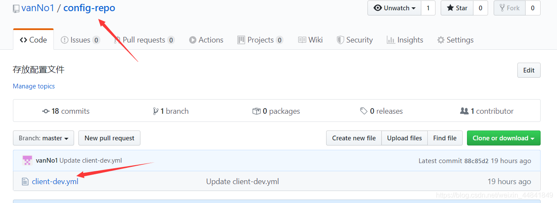
Task: Click the Security shield icon
Action: tap(340, 40)
